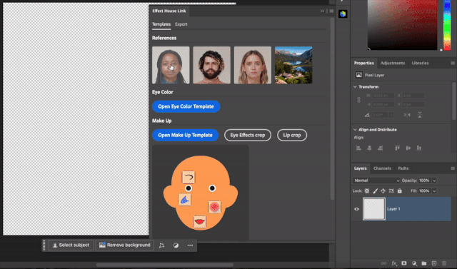Pick a color in the color field
The width and height of the screenshot is (457, 269).
tap(403, 25)
